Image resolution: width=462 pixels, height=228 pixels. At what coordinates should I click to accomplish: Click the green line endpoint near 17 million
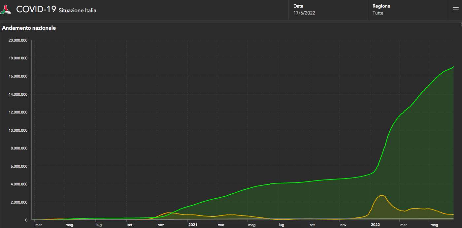(453, 67)
